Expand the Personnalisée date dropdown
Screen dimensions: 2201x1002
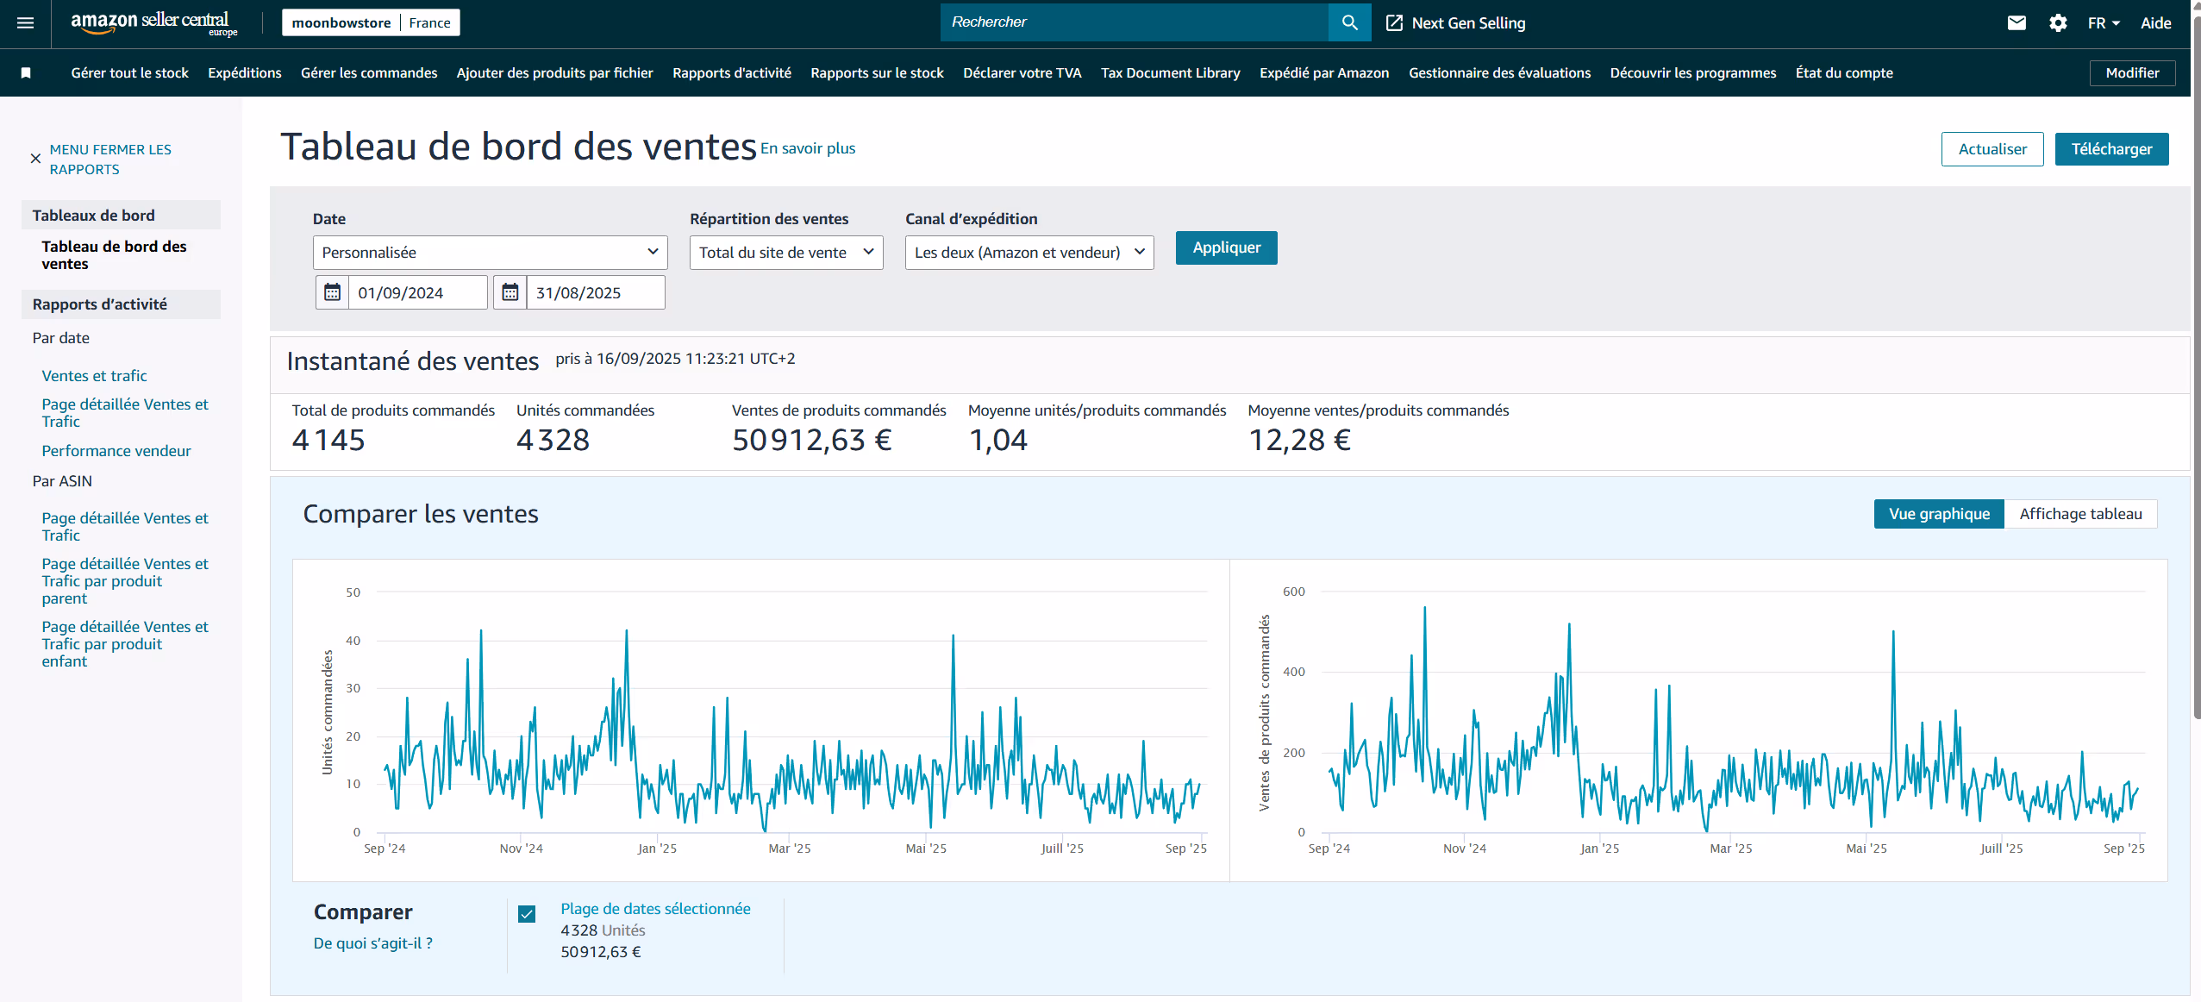point(490,253)
